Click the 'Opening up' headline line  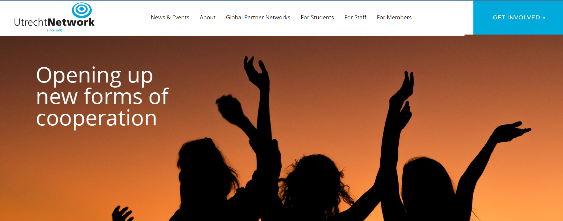(x=95, y=76)
